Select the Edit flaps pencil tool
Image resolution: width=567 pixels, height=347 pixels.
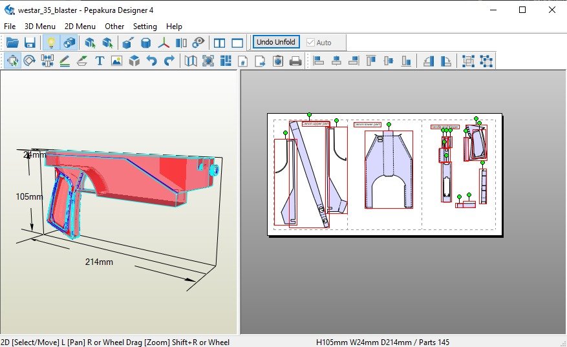65,60
